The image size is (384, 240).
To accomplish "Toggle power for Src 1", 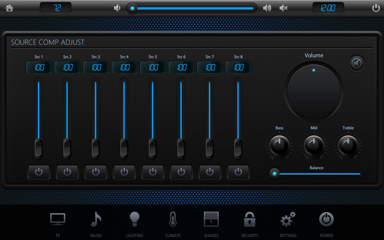I will [x=39, y=172].
